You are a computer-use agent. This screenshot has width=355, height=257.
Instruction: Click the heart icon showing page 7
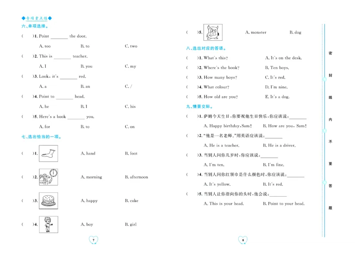(92, 241)
